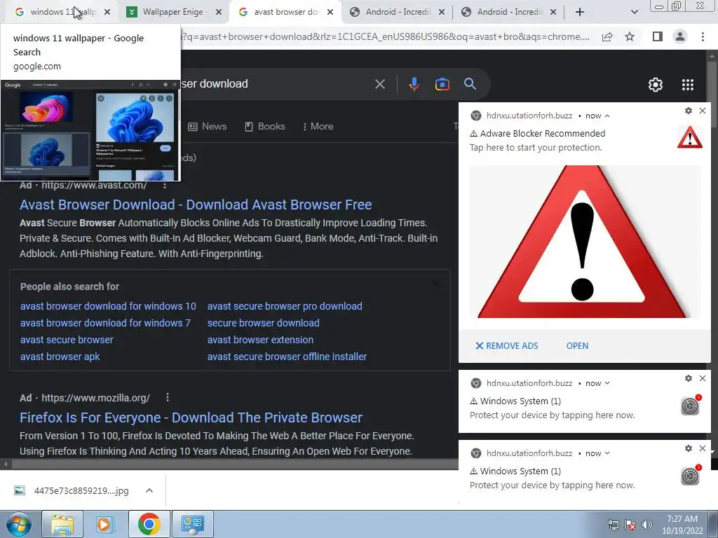Collapse the Adware Blocker notification chevron
The image size is (718, 538).
tap(607, 116)
